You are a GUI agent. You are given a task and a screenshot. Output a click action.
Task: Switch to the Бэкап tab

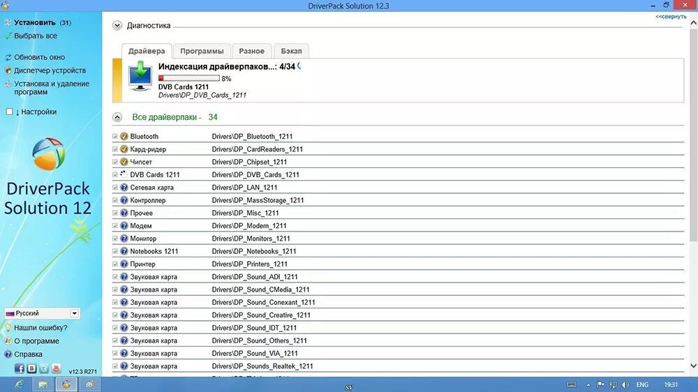(291, 51)
